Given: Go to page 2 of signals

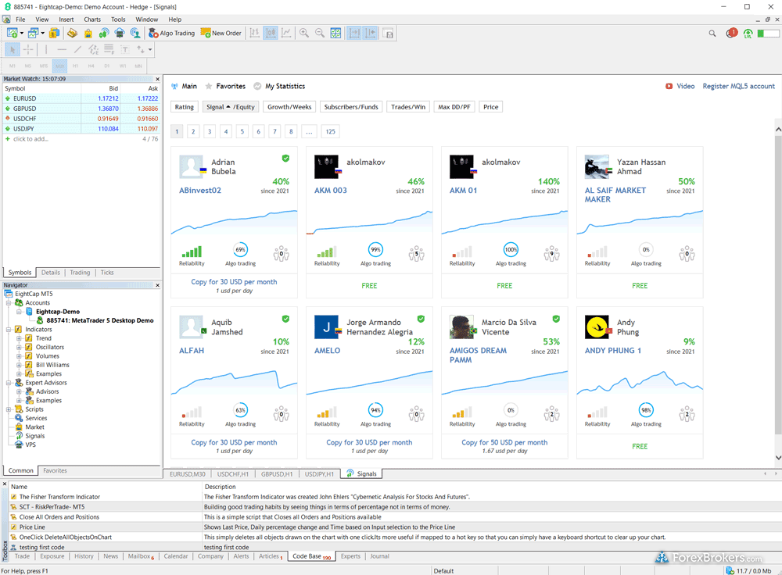Looking at the screenshot, I should click(193, 132).
